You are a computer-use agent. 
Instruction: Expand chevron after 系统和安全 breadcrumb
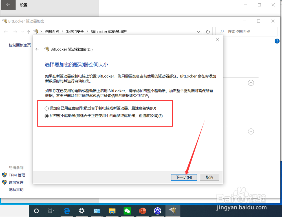pyautogui.click(x=87, y=32)
